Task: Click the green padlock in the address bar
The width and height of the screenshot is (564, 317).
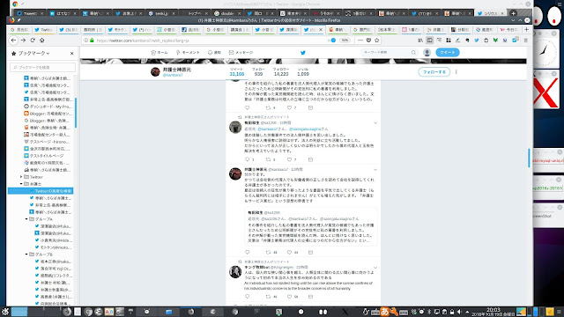Action: pyautogui.click(x=92, y=41)
